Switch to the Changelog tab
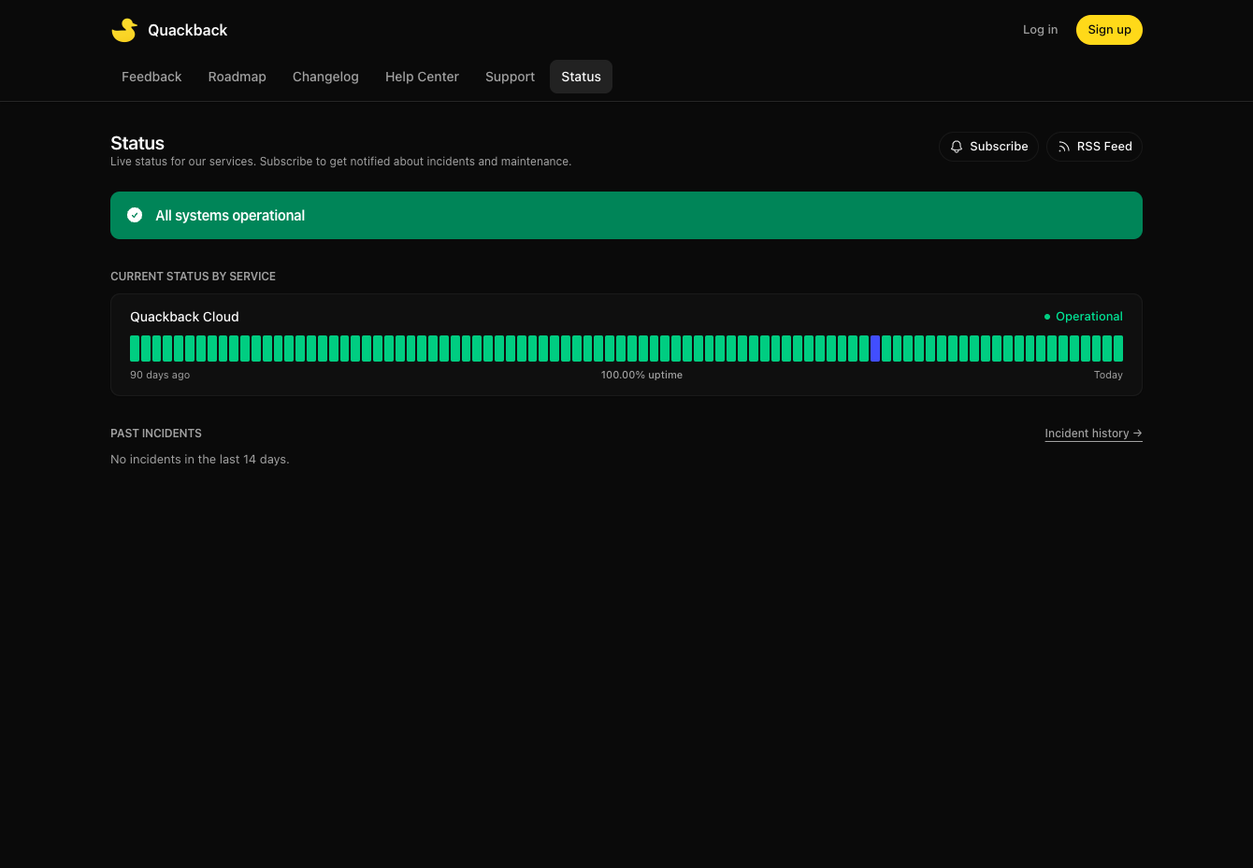 (x=325, y=77)
